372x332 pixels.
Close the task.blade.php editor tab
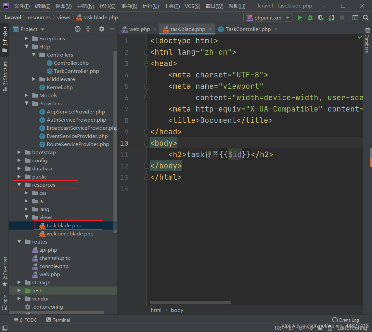pos(210,29)
